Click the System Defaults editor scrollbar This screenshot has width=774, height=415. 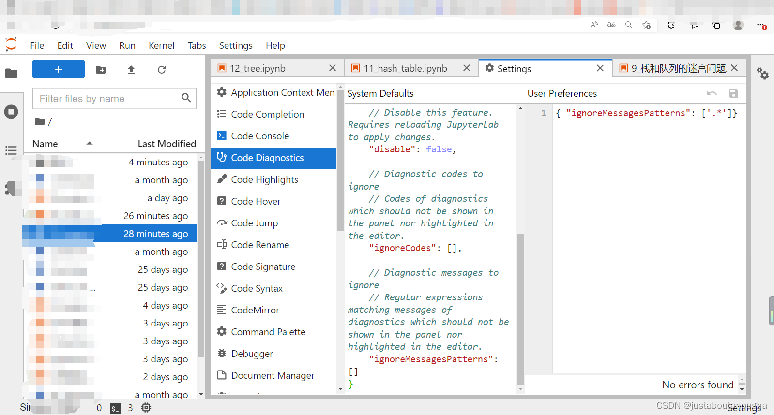point(520,310)
